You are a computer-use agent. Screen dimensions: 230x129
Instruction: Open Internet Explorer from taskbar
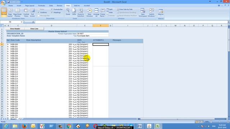point(6,126)
